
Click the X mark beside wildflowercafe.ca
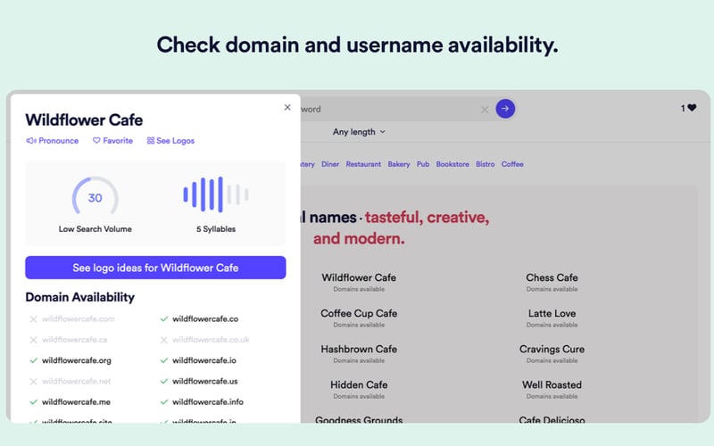coord(33,340)
